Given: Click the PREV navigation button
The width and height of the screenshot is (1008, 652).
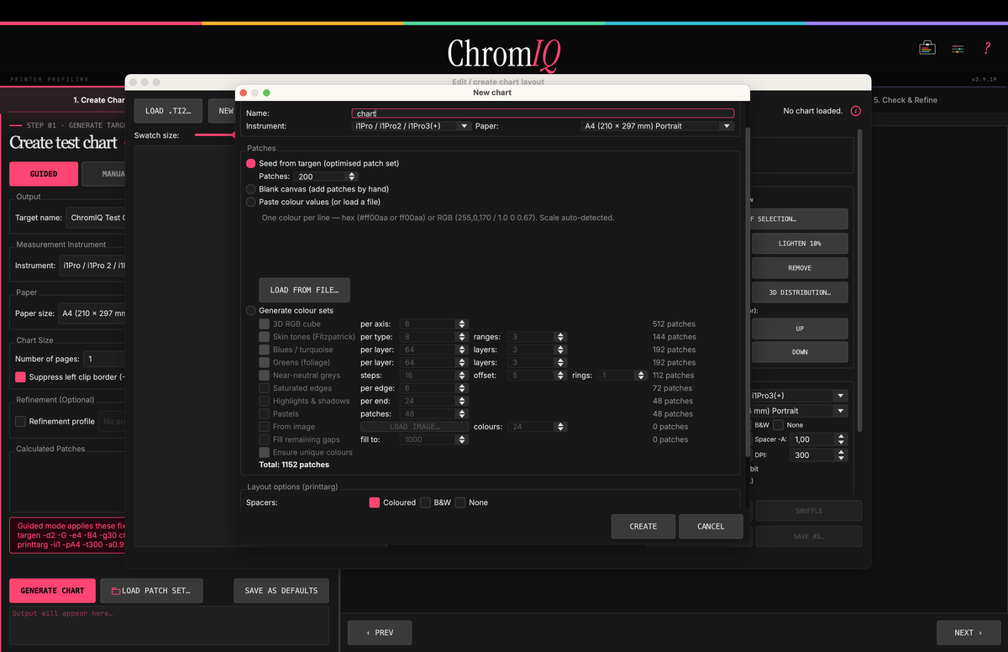Looking at the screenshot, I should tap(379, 633).
